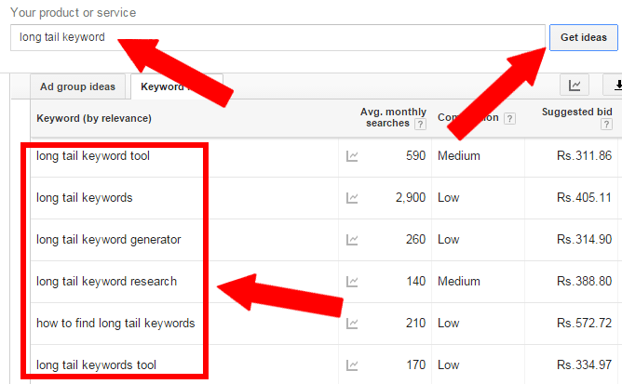The height and width of the screenshot is (384, 622).
Task: Focus the product or service input field
Action: 277,37
